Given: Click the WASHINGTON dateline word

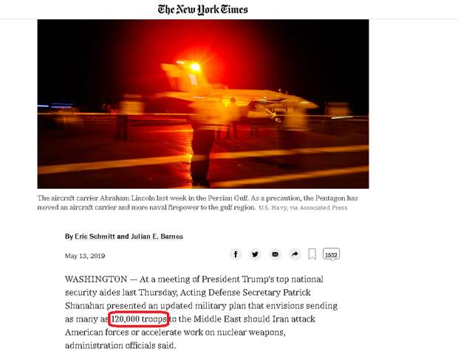Looking at the screenshot, I should point(96,279).
